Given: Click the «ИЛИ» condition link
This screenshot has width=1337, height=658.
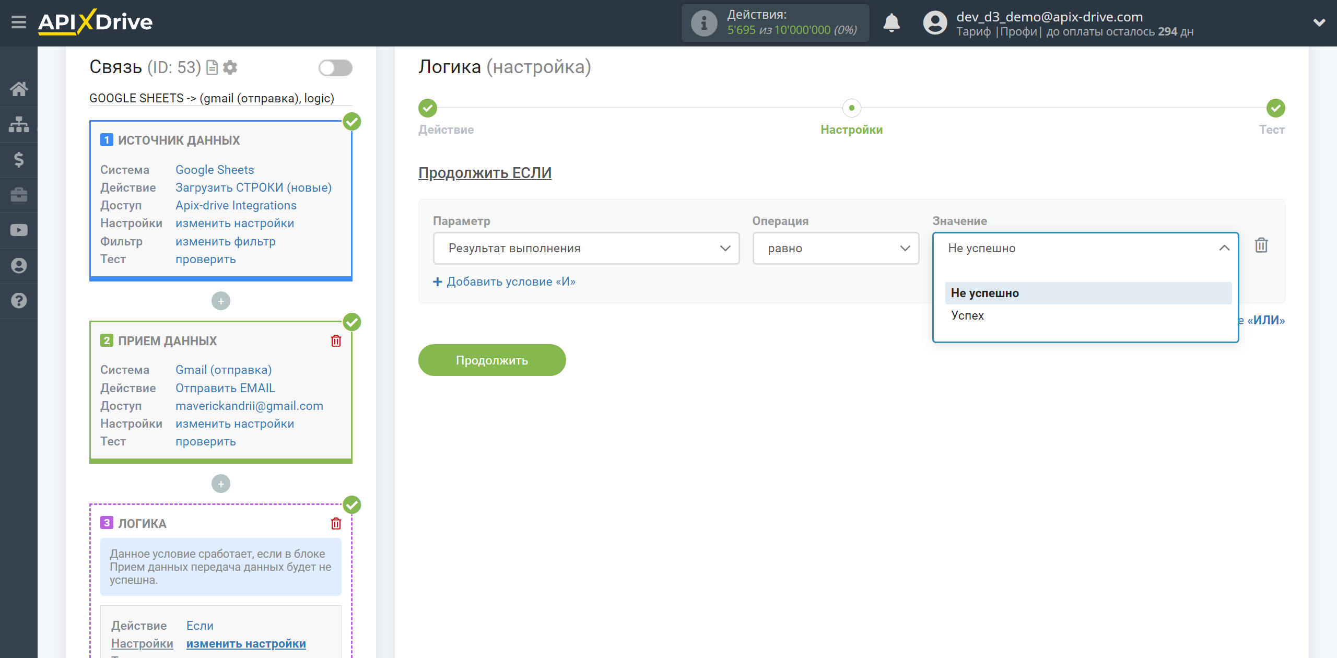Looking at the screenshot, I should pos(1265,320).
